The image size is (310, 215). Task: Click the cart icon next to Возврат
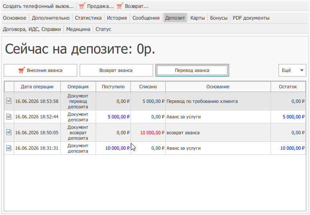(120, 6)
